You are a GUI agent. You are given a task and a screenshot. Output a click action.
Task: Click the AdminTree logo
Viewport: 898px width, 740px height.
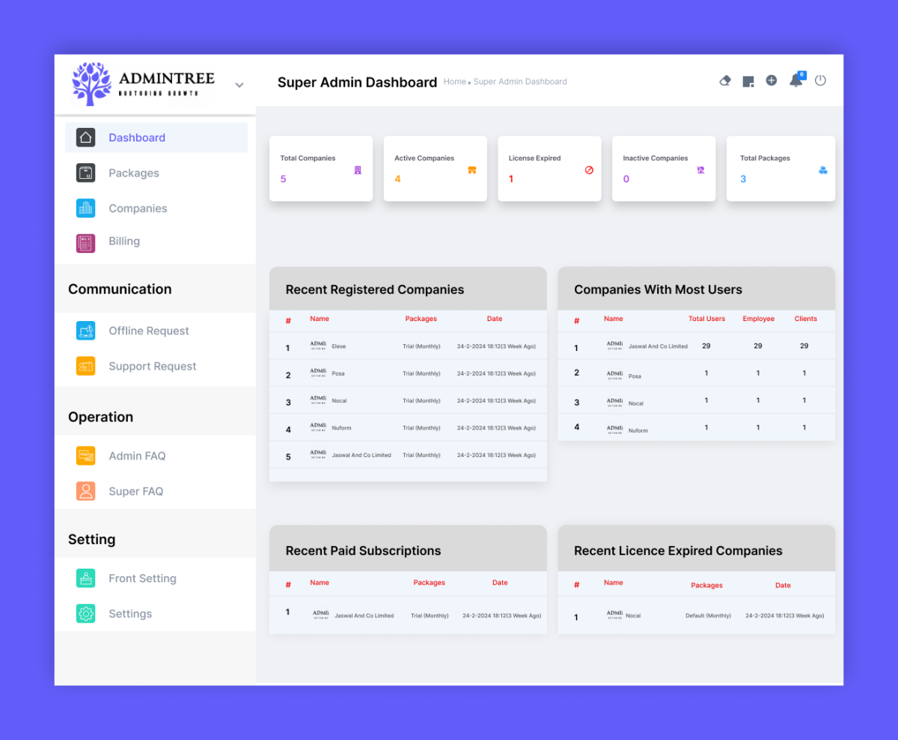(x=144, y=84)
